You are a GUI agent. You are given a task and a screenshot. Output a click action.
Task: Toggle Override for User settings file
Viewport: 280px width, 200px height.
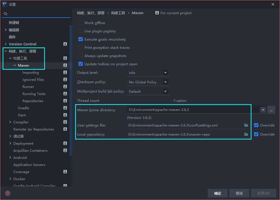tap(256, 125)
